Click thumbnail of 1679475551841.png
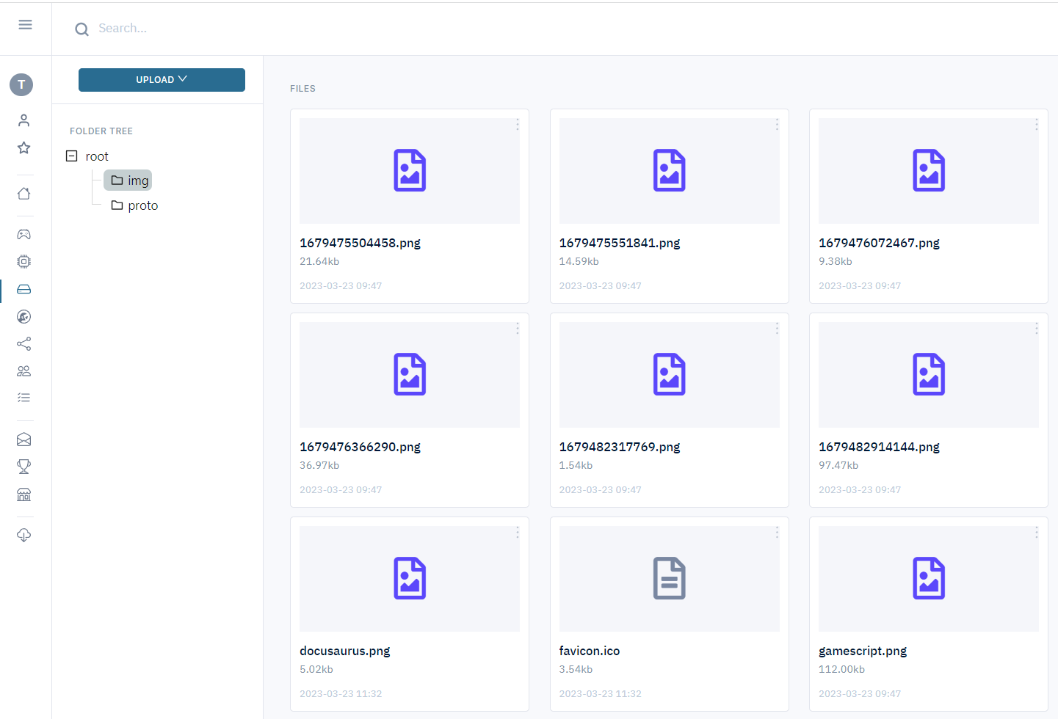Screen dimensions: 1058x719 [x=670, y=171]
